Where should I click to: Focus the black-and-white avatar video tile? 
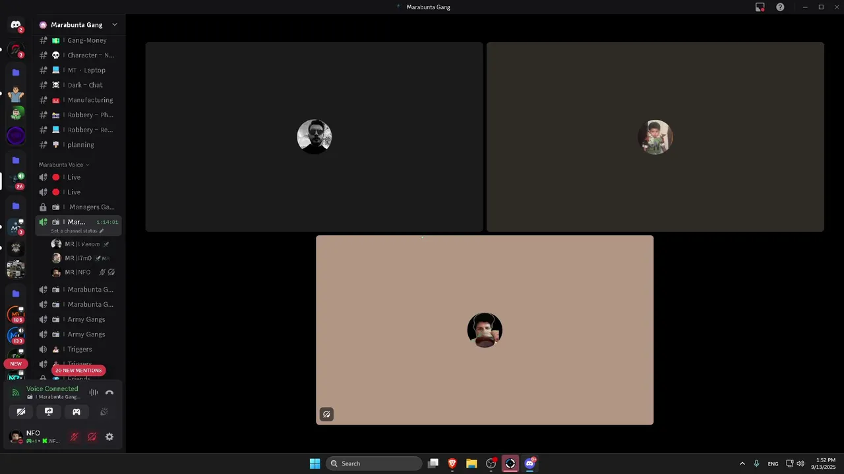315,137
